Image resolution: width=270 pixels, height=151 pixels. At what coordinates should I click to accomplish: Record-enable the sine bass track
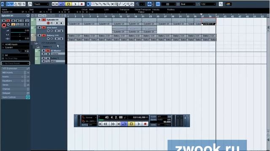(x=48, y=31)
